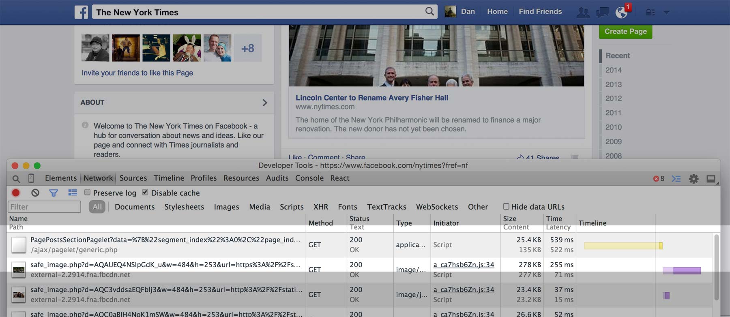Click Find Friends link
This screenshot has height=317, width=730.
(540, 11)
